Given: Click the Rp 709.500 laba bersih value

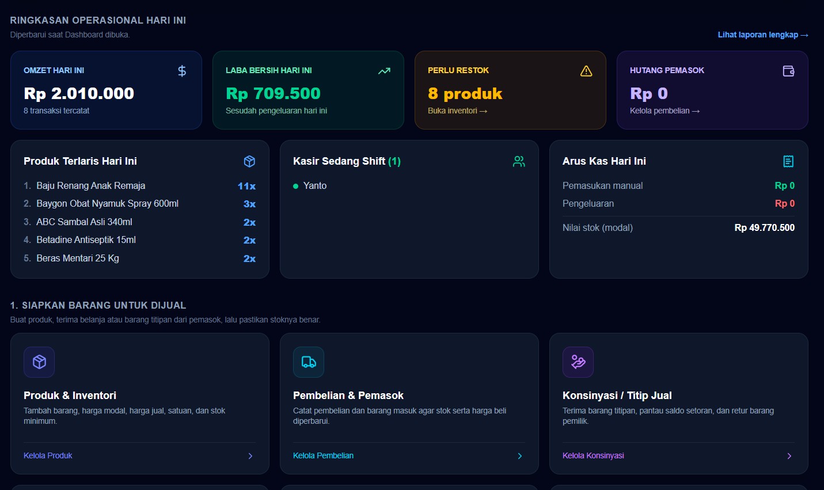Looking at the screenshot, I should pos(273,93).
